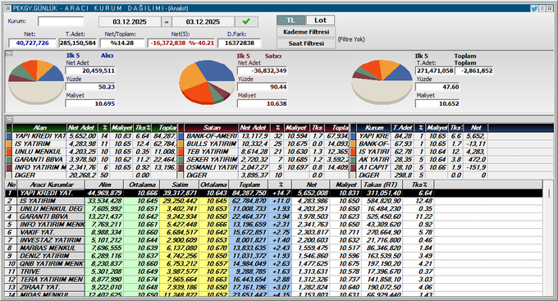Click the Ilk 5 Alıcı pie chart
Viewport: 558px width, 301px height.
click(x=36, y=82)
